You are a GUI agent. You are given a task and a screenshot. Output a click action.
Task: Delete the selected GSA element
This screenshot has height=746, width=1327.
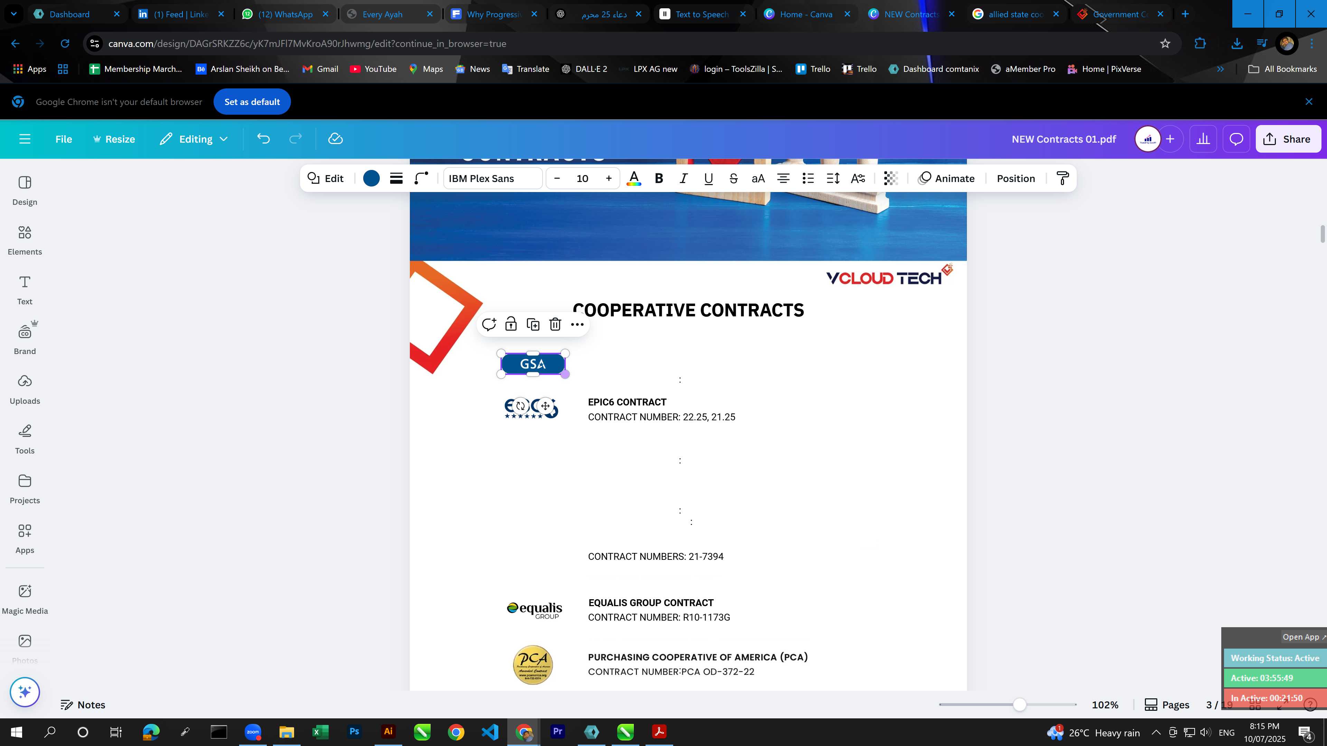point(555,324)
